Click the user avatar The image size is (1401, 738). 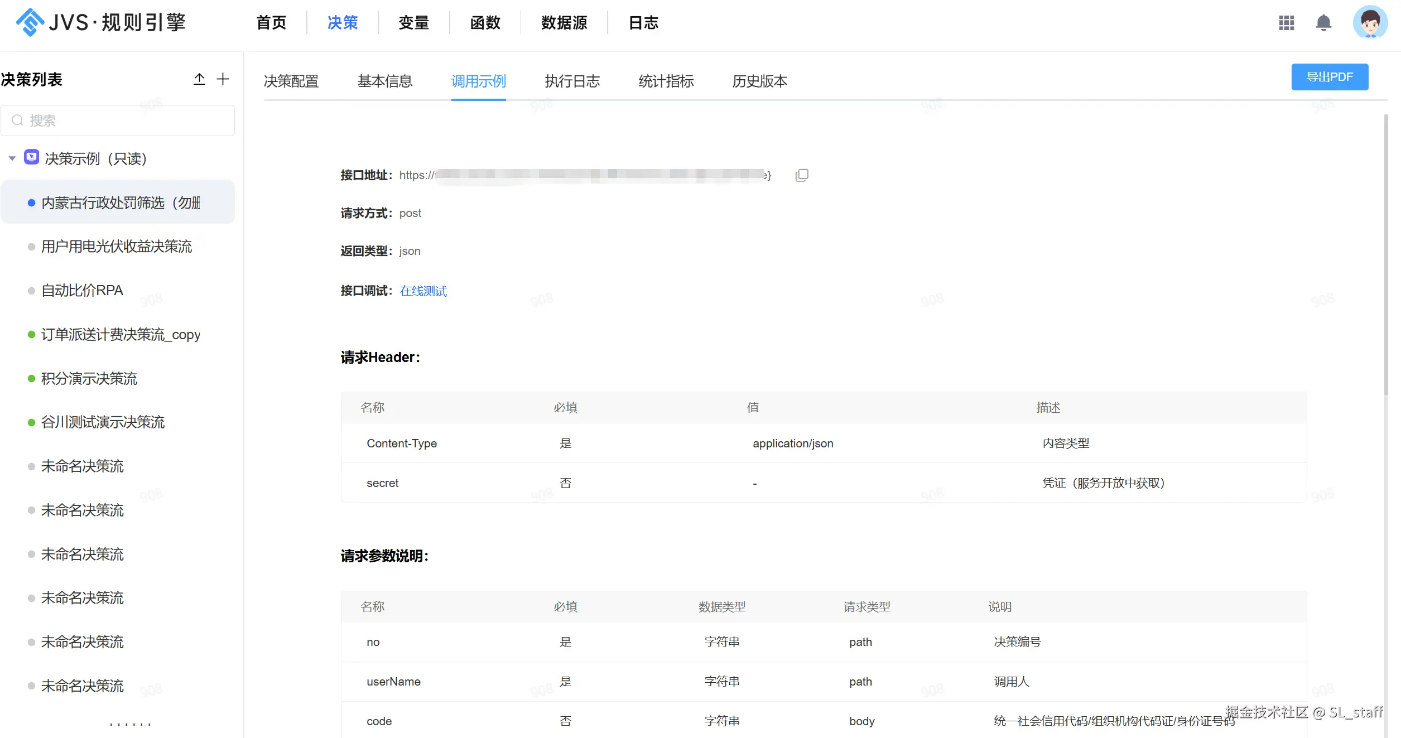[1370, 23]
